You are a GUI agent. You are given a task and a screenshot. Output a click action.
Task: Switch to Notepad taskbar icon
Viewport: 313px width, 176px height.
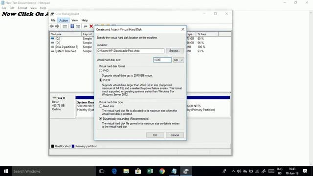tap(174, 171)
